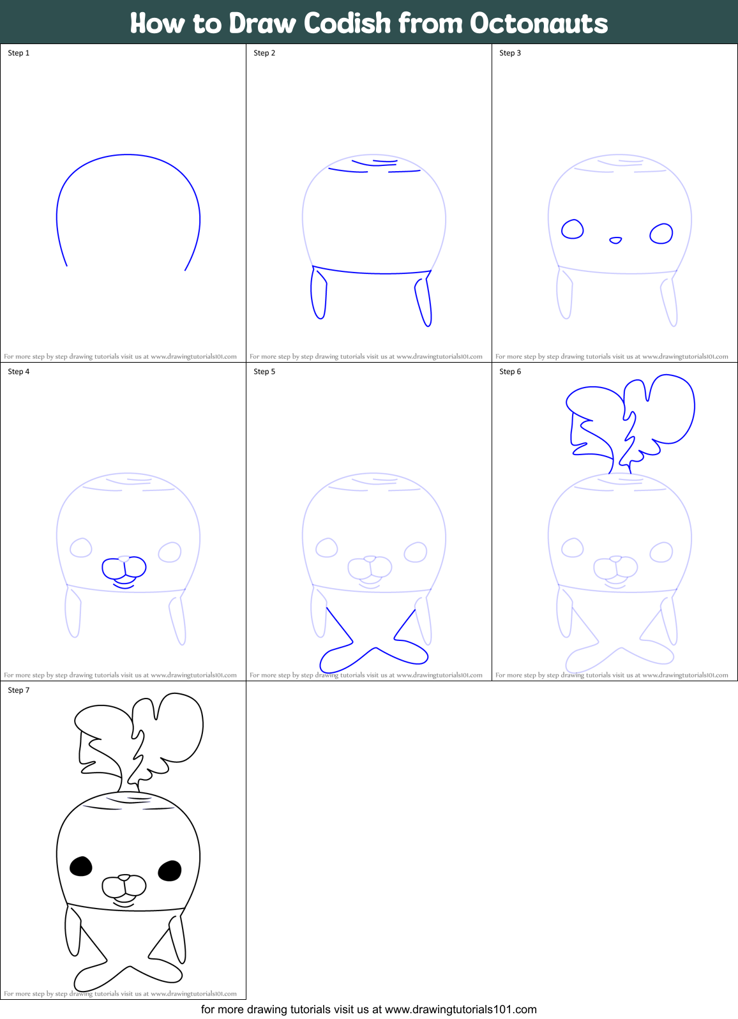Select the Step 6 leaf top drawing

[630, 424]
